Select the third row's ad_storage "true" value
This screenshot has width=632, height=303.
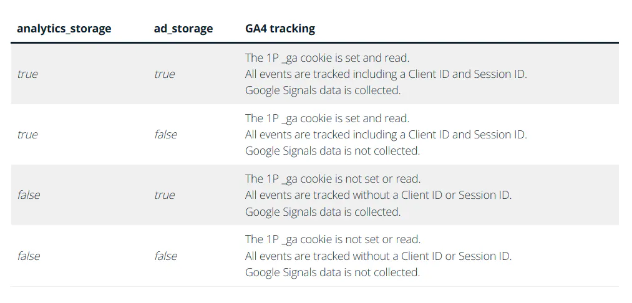click(164, 195)
